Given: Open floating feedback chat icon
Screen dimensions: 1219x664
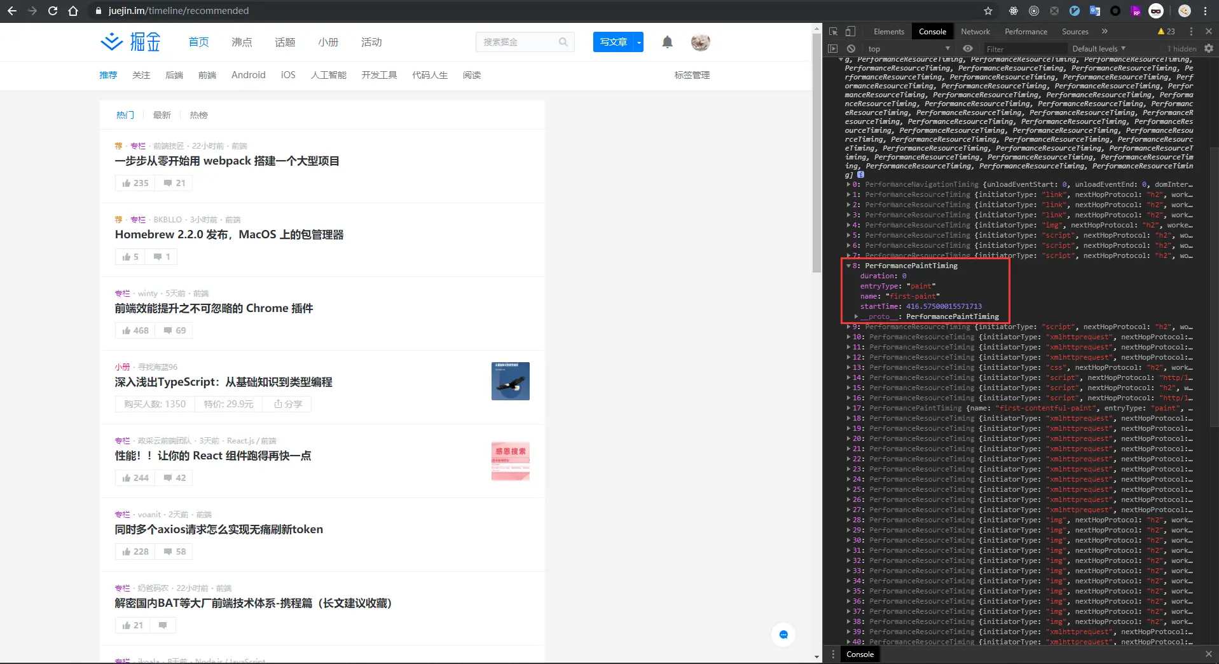Looking at the screenshot, I should [783, 634].
